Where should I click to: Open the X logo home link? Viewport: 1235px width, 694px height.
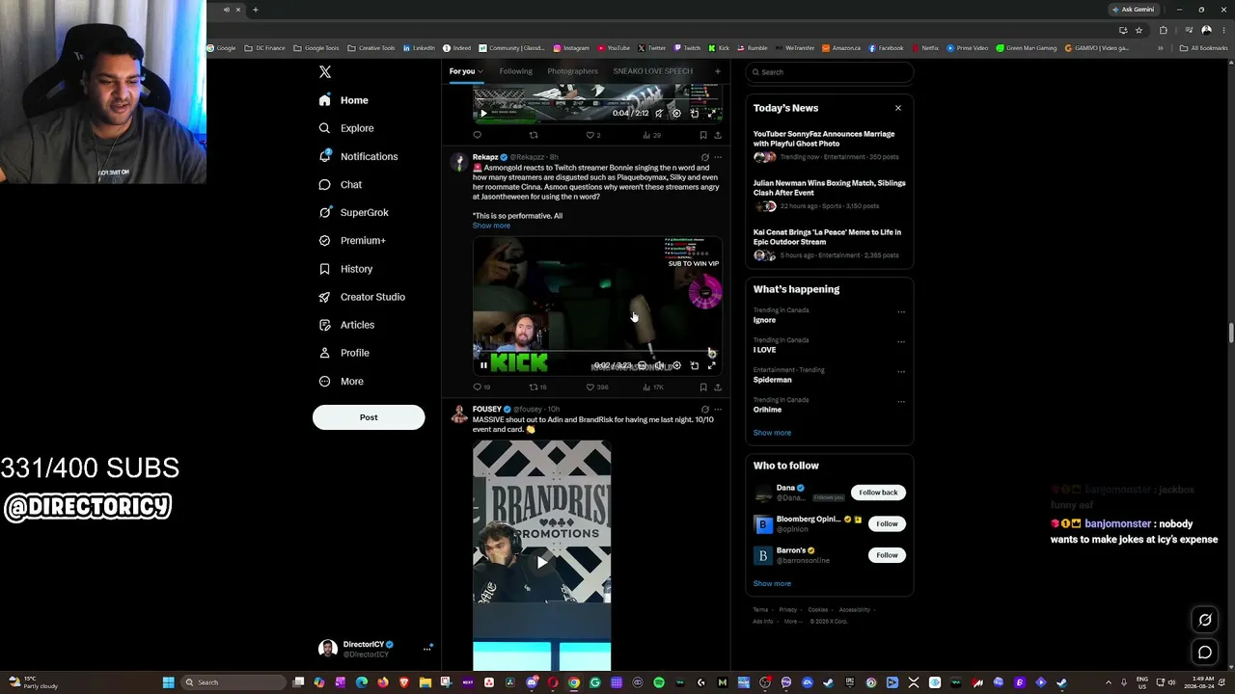[325, 72]
